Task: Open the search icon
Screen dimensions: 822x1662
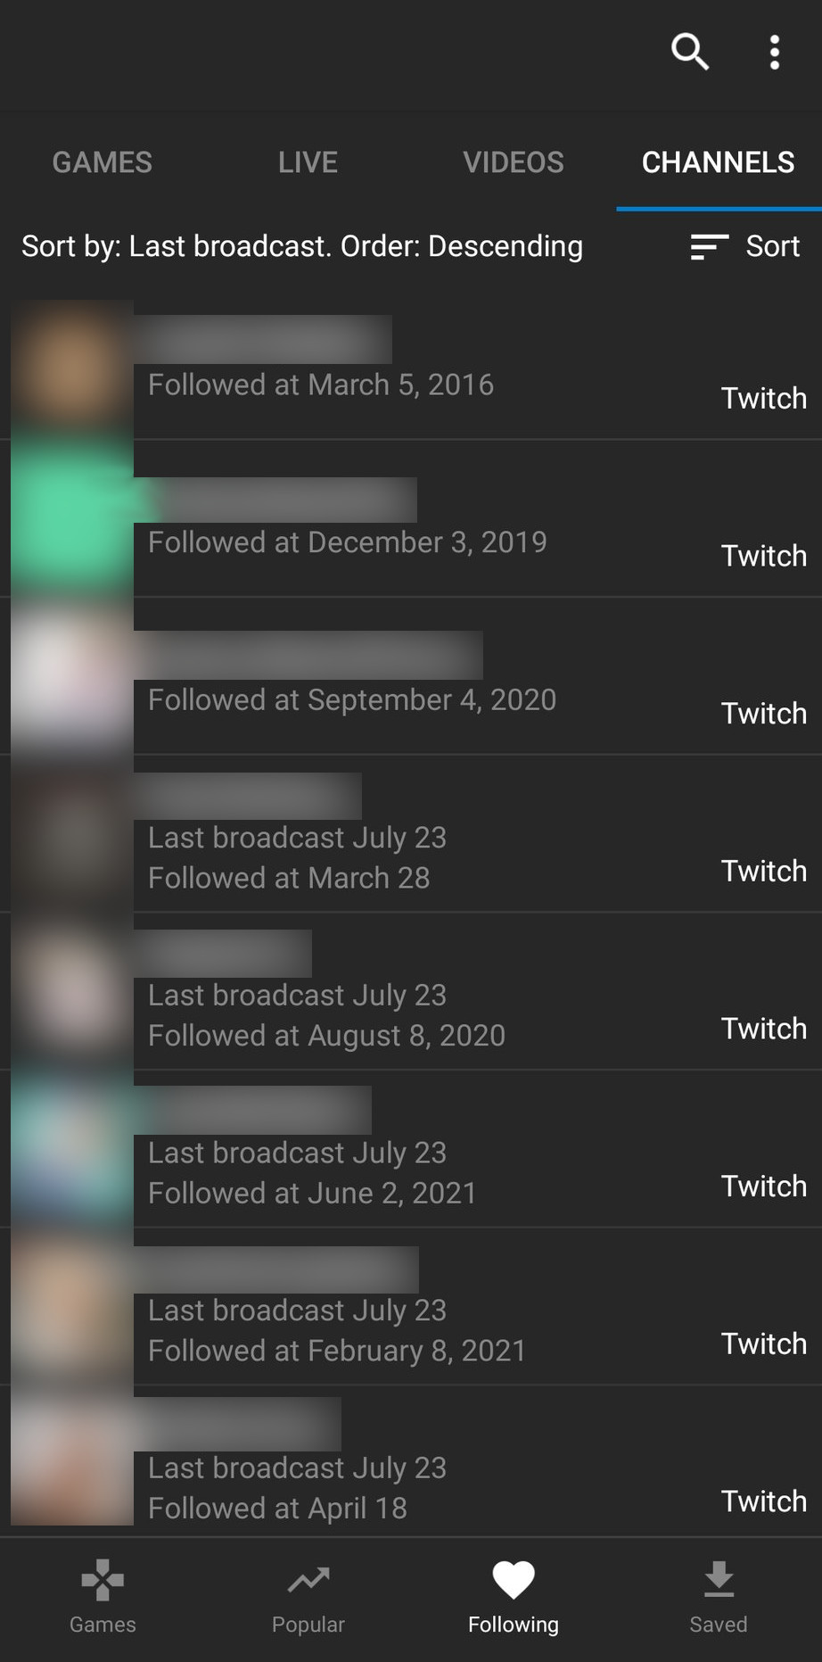Action: pyautogui.click(x=689, y=53)
